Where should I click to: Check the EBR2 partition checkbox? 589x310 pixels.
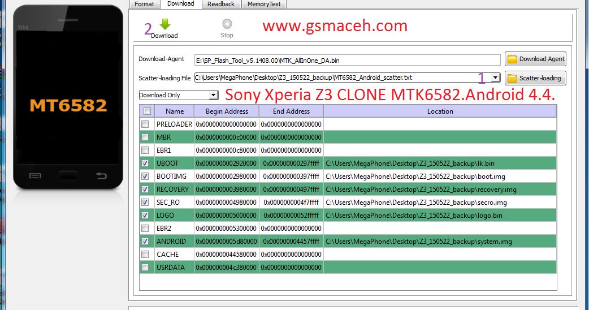click(145, 228)
